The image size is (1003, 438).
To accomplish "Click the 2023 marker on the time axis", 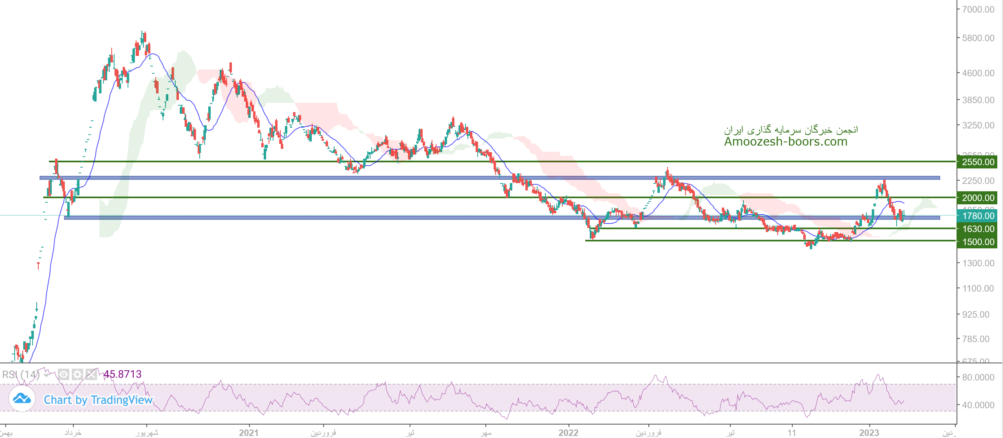I will tap(869, 433).
